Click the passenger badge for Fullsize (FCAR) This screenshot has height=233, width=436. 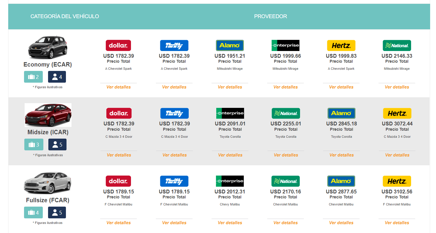tap(57, 212)
